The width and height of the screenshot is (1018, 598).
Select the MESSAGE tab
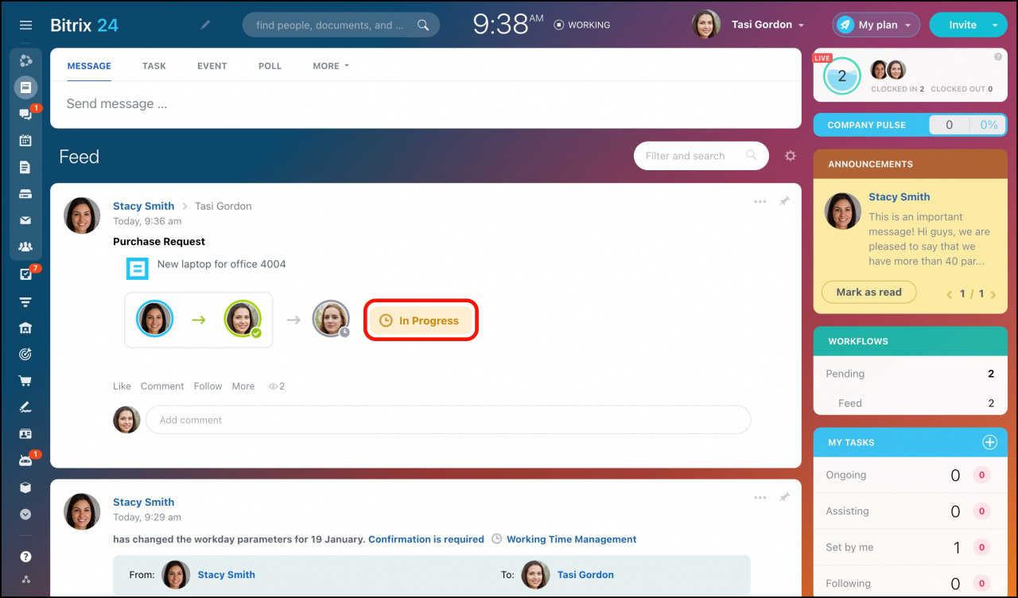click(89, 66)
